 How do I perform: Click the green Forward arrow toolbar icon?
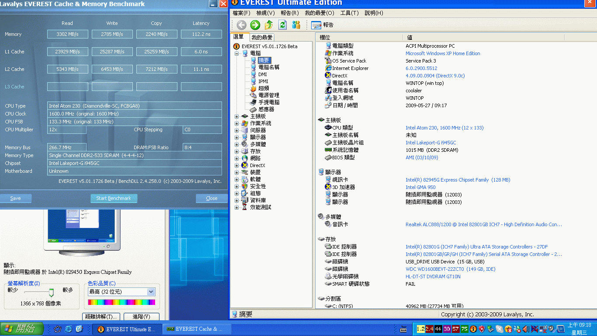pos(255,25)
